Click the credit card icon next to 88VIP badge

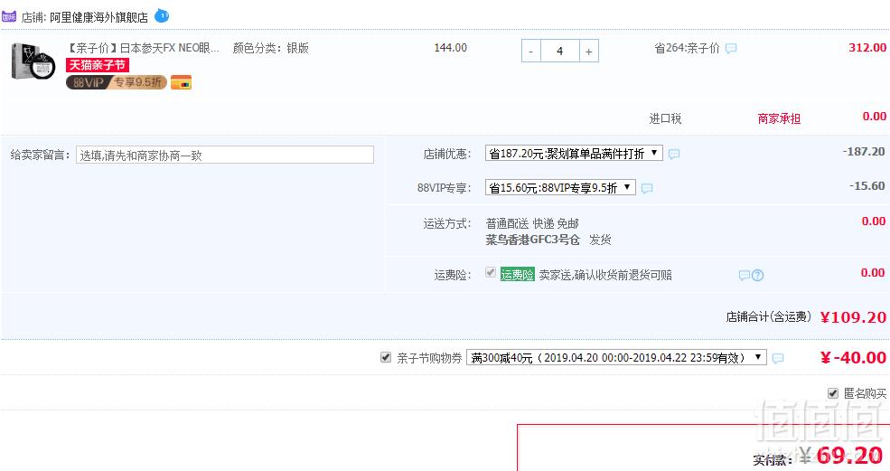181,82
